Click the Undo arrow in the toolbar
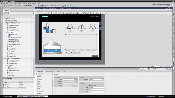 [x=27, y=6]
